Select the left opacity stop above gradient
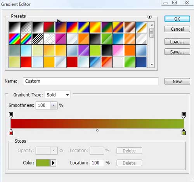Screen dimensions: 194x182 click(11, 115)
